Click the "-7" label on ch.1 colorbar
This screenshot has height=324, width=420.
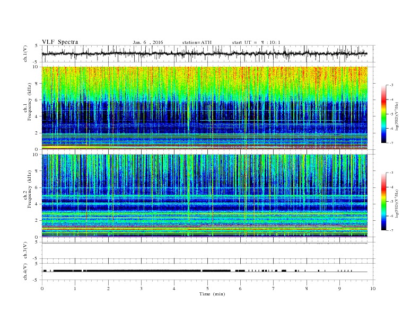point(391,143)
